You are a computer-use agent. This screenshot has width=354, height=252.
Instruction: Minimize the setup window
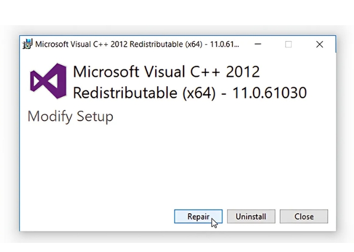pyautogui.click(x=258, y=44)
